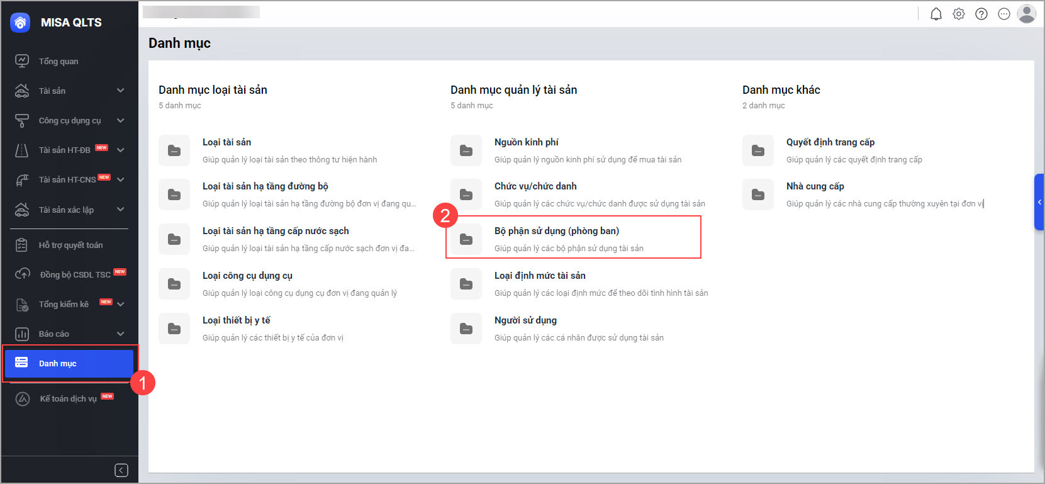Open the chat bubble more icon
The image size is (1045, 484).
(x=1004, y=14)
